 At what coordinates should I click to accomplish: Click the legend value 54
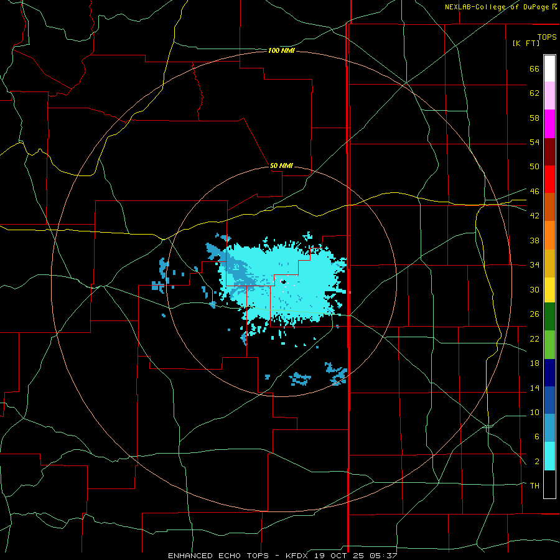[x=534, y=142]
